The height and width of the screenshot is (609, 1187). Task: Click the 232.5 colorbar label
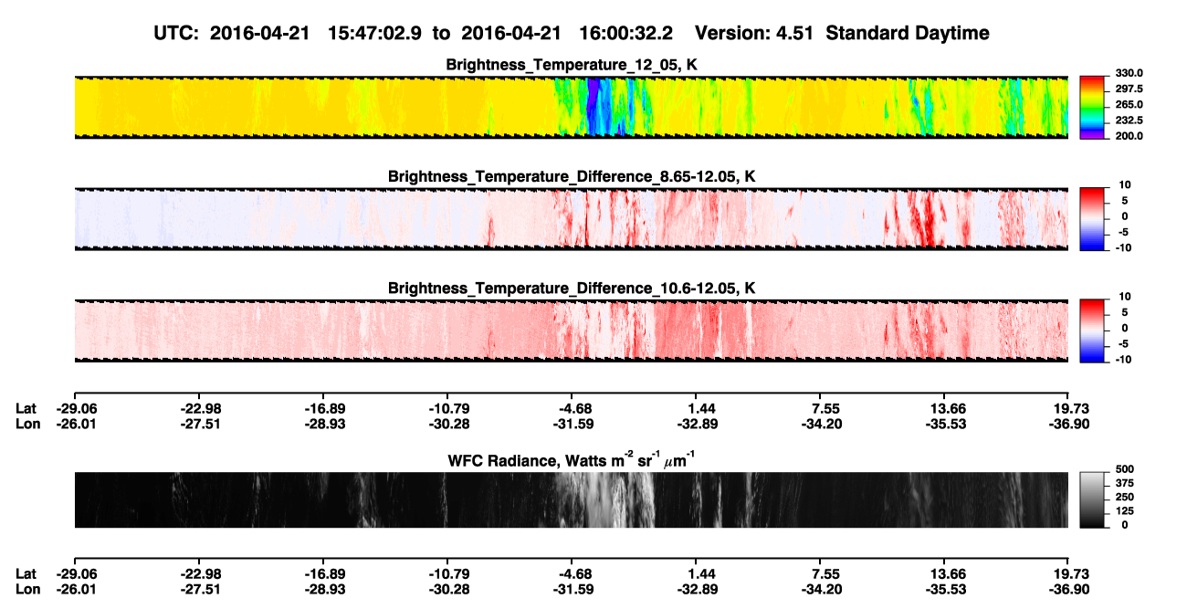1128,121
